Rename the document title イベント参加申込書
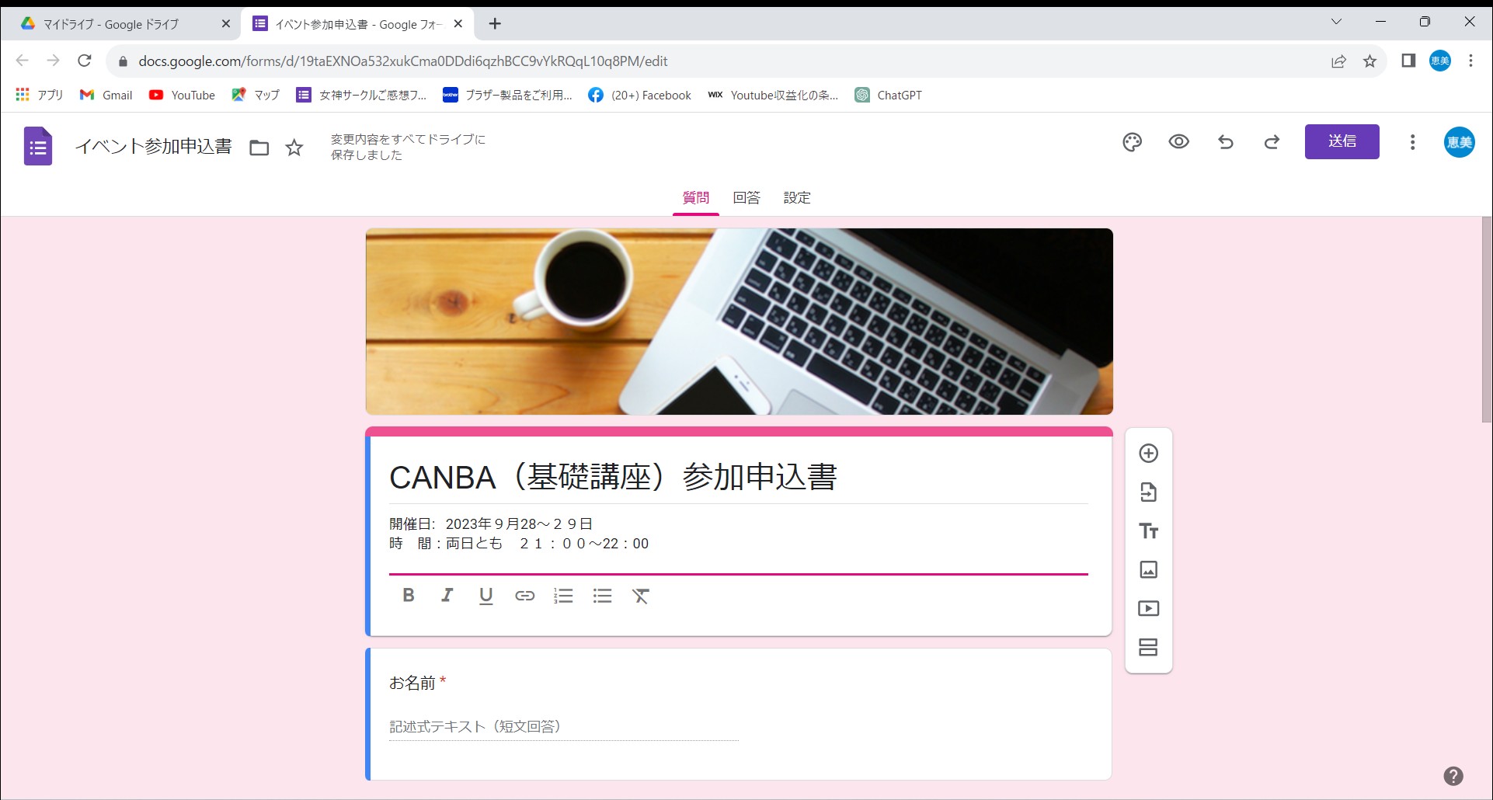1493x800 pixels. (154, 147)
